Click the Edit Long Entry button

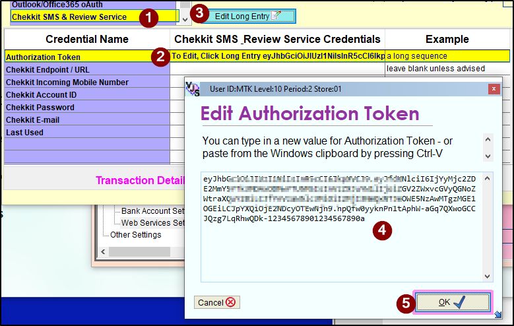point(248,16)
